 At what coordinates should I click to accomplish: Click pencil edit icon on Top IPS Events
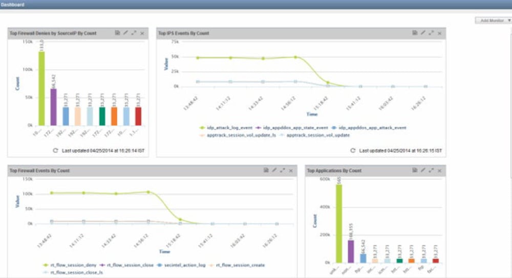[423, 33]
